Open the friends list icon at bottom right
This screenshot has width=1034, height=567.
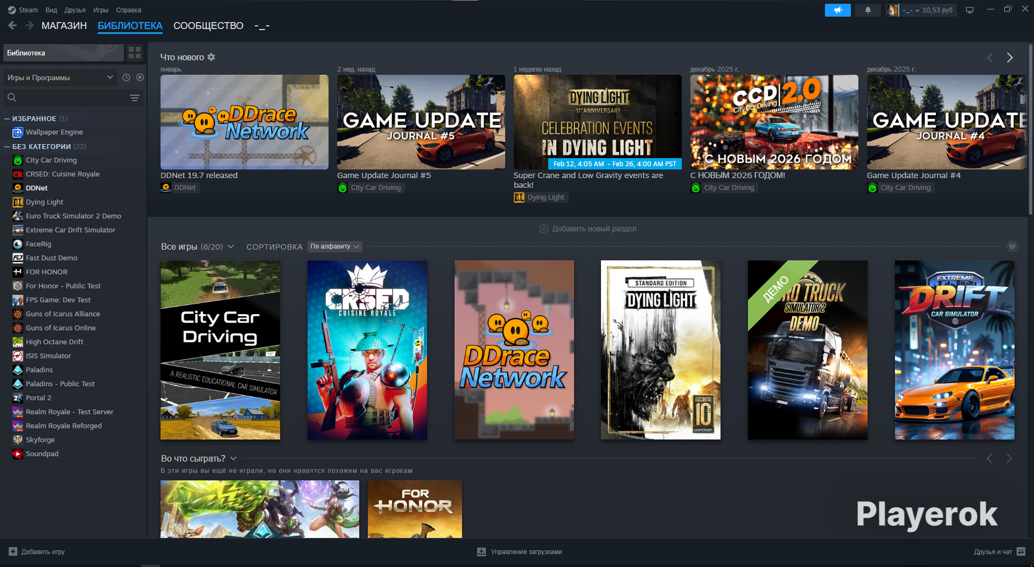pyautogui.click(x=1021, y=552)
